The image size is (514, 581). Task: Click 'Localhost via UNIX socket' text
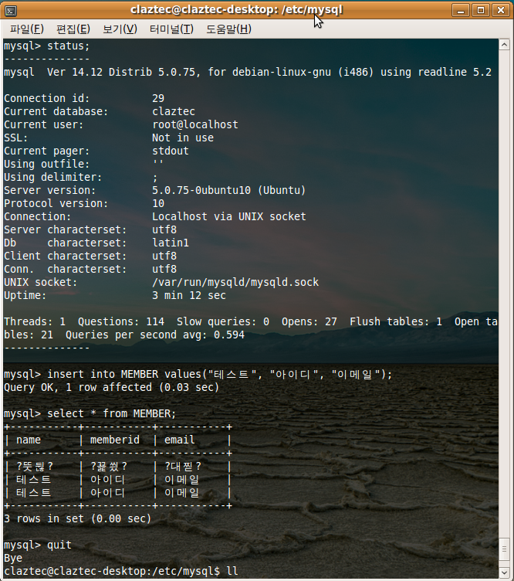229,217
